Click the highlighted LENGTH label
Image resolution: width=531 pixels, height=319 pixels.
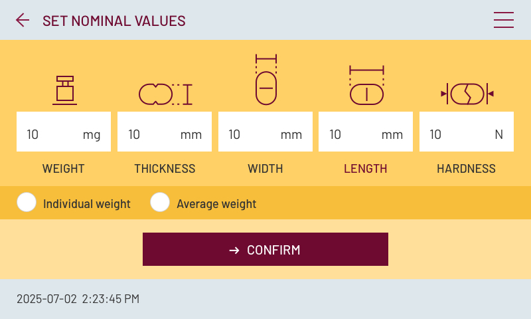(x=366, y=169)
